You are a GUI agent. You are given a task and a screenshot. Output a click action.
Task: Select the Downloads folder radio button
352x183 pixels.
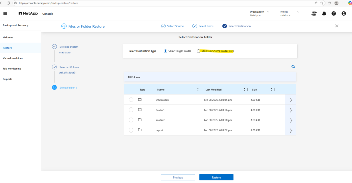(131, 100)
